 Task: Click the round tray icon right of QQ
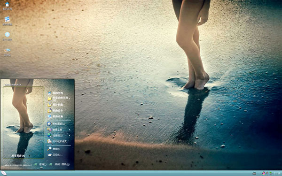click(267, 173)
